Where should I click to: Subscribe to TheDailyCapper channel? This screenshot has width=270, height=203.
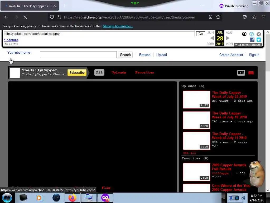click(77, 73)
